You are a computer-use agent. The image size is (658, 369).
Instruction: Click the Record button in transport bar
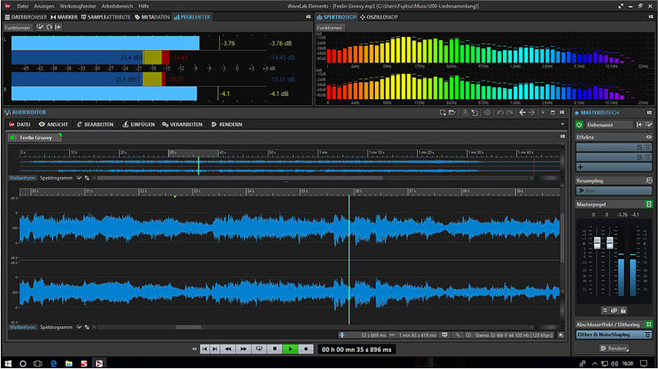[x=306, y=348]
